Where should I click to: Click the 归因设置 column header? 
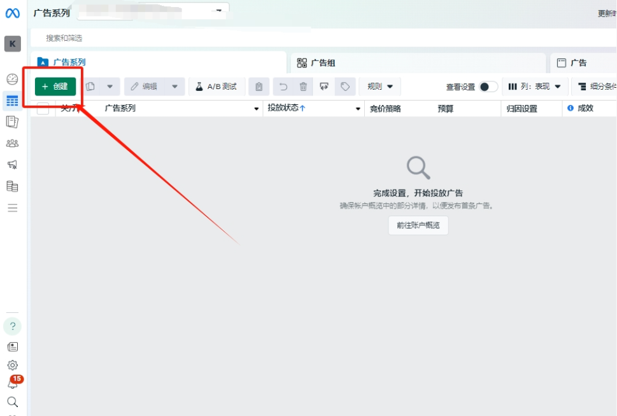click(x=521, y=109)
